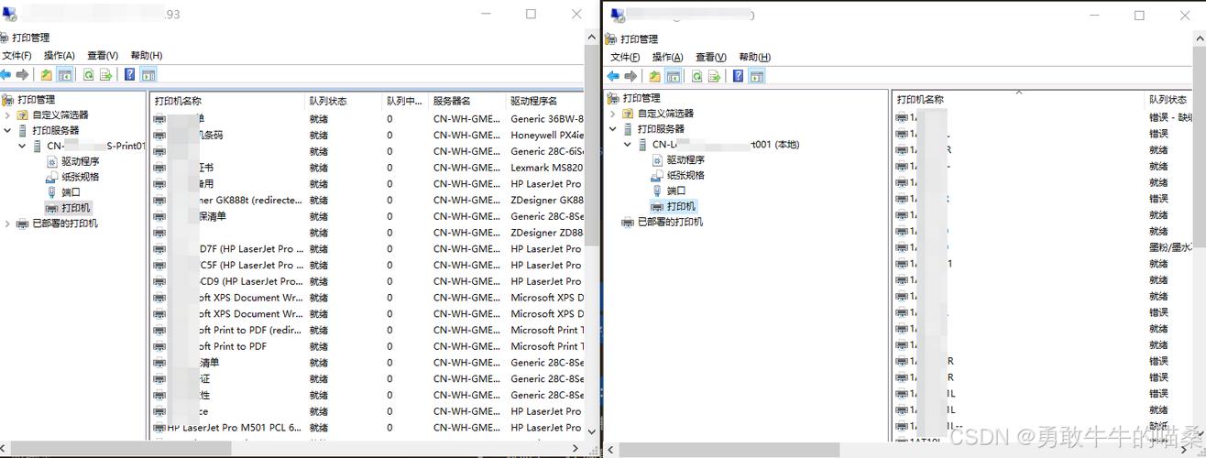The image size is (1206, 458).
Task: Open 查看(V) menu in left window
Action: pyautogui.click(x=103, y=56)
